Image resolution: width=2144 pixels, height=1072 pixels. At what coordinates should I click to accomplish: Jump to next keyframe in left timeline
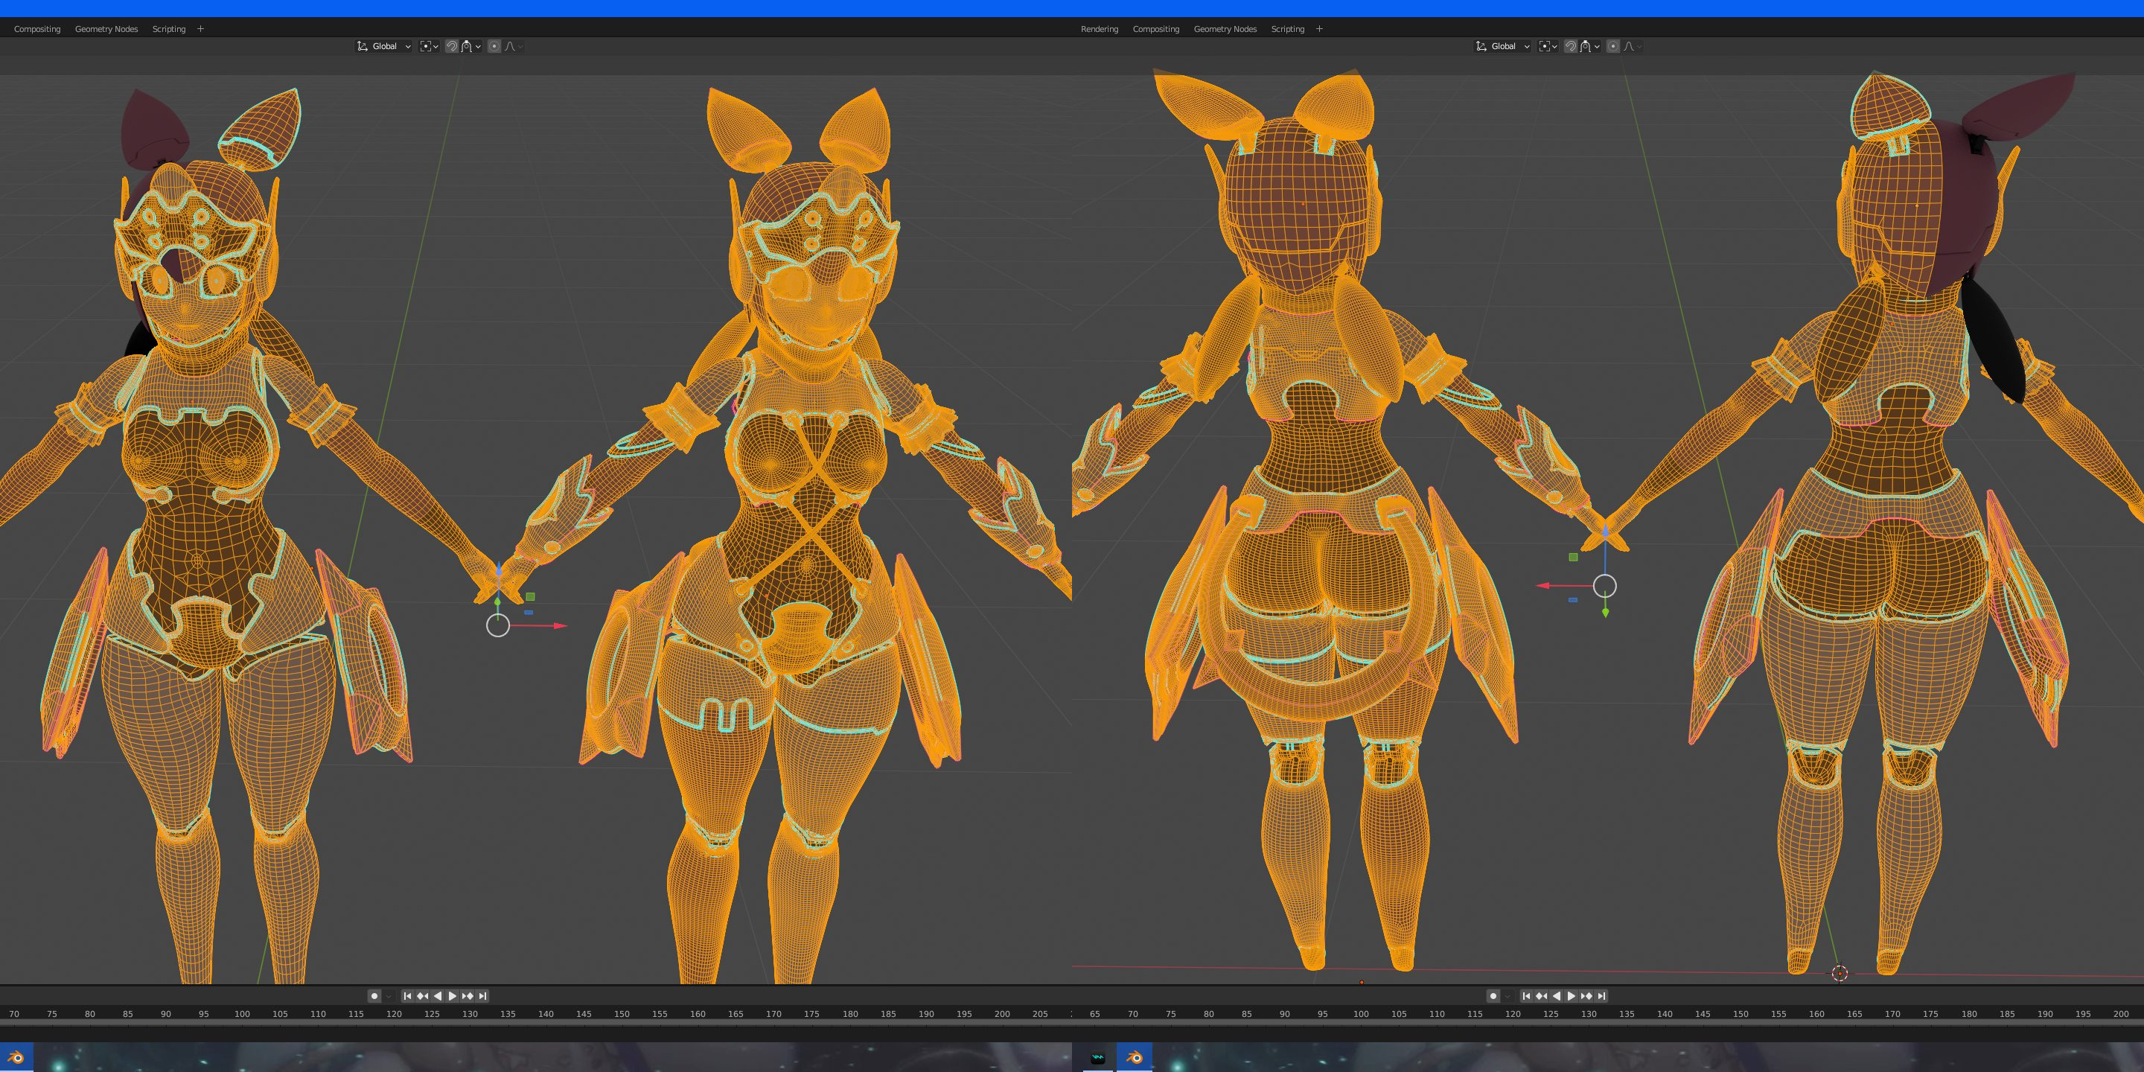coord(468,996)
